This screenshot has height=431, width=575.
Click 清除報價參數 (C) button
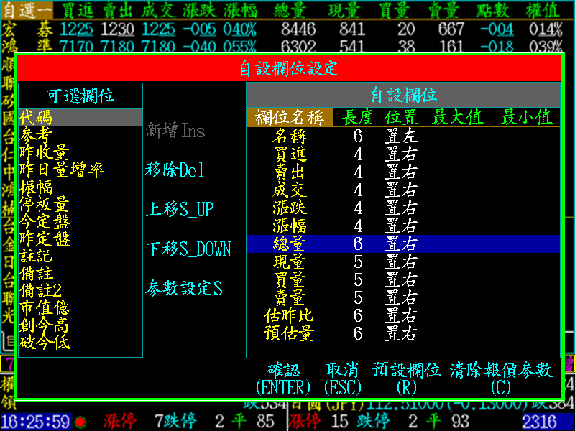pos(500,378)
